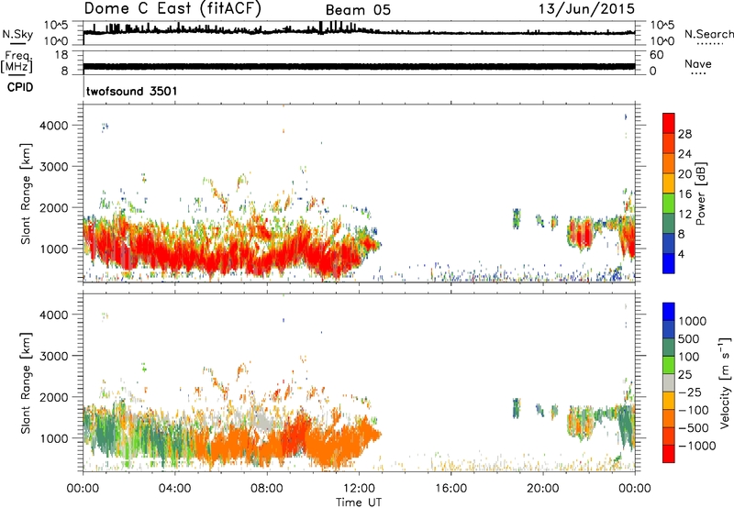This screenshot has height=508, width=734.
Task: Select the "Time UT" axis title
Action: tap(359, 502)
